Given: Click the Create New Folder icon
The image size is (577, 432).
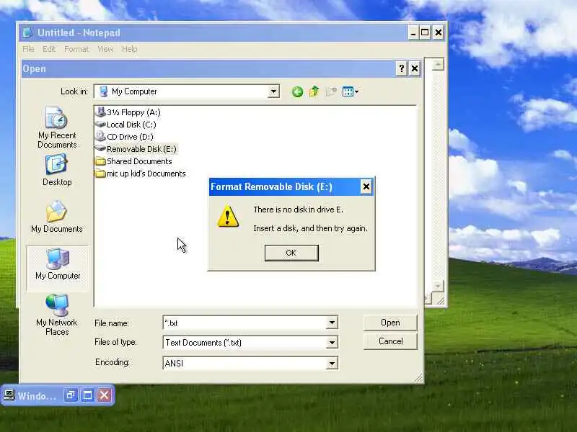Looking at the screenshot, I should [x=331, y=91].
